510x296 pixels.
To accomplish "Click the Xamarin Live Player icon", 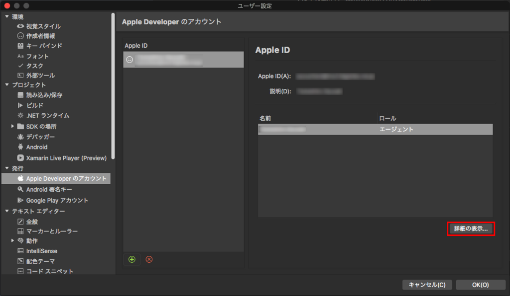I will pos(20,158).
